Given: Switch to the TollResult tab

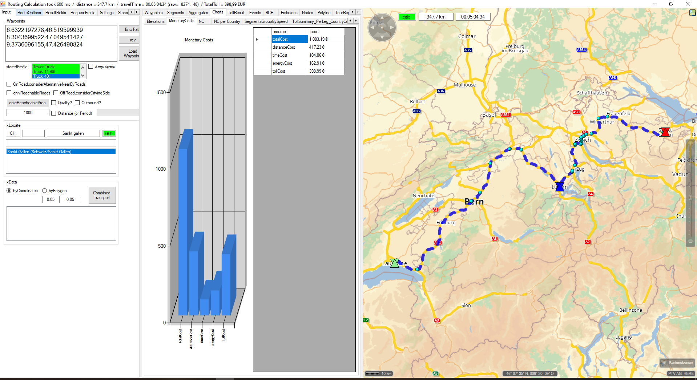Looking at the screenshot, I should pos(236,13).
